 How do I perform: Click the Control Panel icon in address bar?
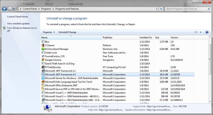tap(17, 9)
